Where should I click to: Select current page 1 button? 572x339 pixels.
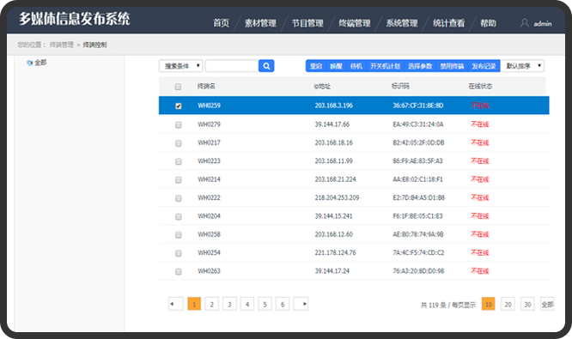(x=194, y=304)
